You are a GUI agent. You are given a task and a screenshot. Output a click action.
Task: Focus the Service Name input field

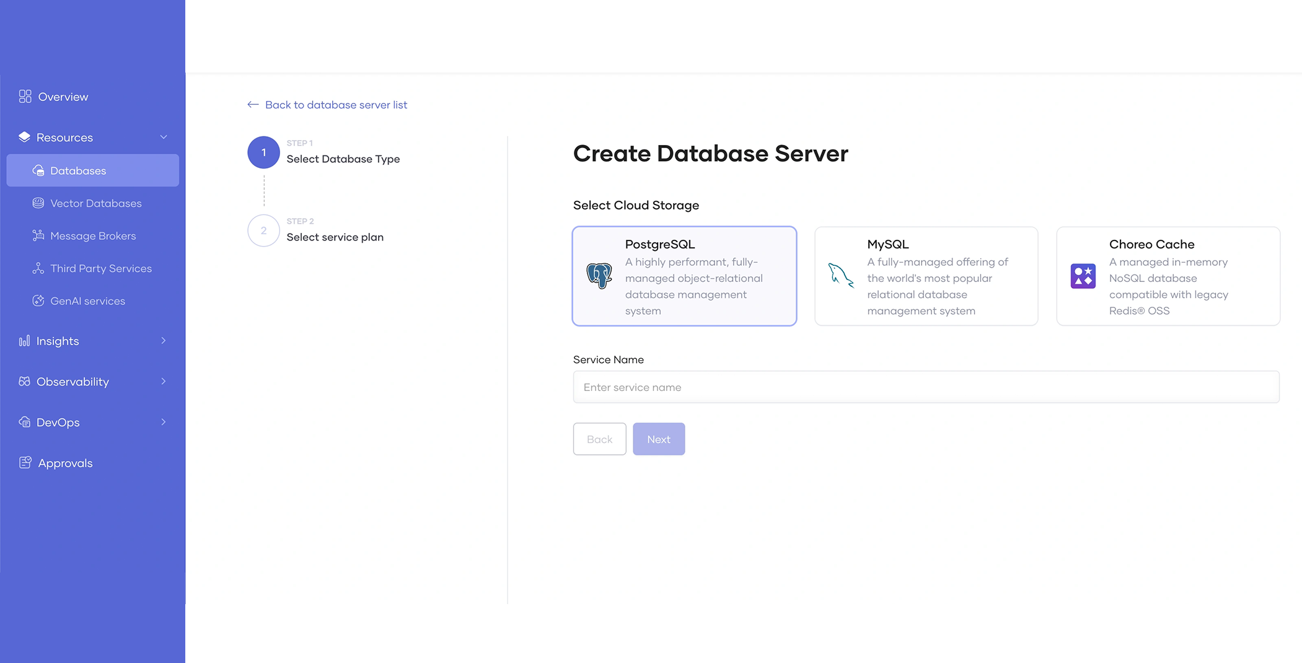coord(926,387)
